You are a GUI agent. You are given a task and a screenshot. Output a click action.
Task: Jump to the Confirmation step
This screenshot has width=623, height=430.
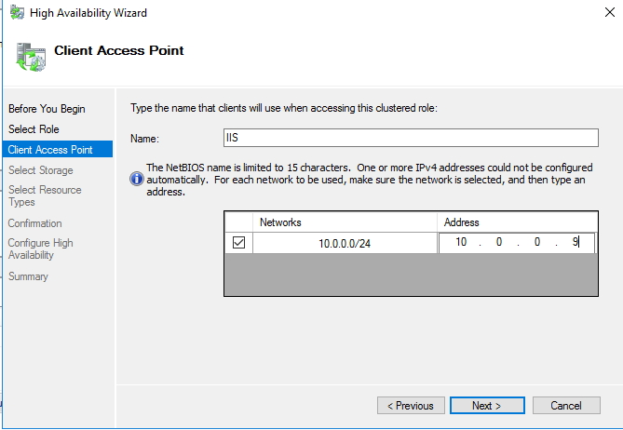point(35,223)
